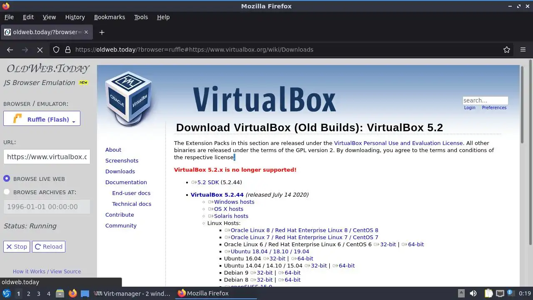Go back using the browser back arrow
Image resolution: width=533 pixels, height=300 pixels.
click(x=10, y=50)
